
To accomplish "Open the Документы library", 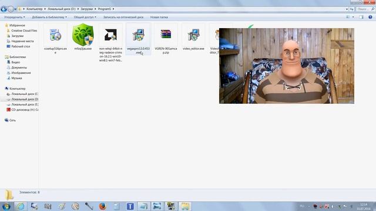I will tap(19, 67).
